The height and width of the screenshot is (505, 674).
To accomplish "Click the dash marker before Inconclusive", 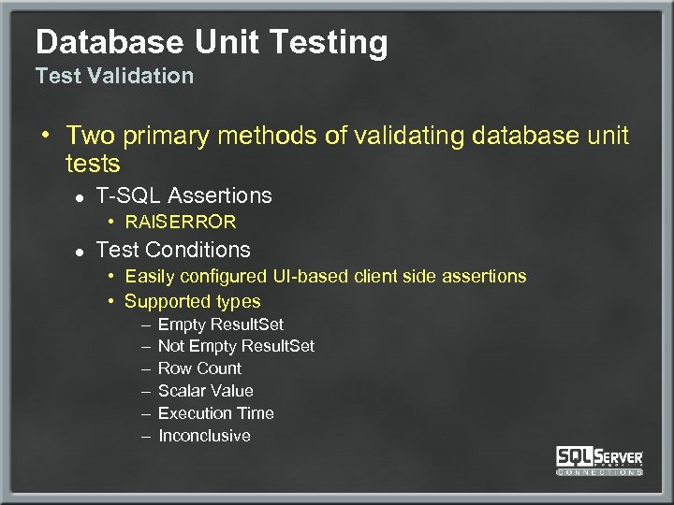I will [x=147, y=436].
